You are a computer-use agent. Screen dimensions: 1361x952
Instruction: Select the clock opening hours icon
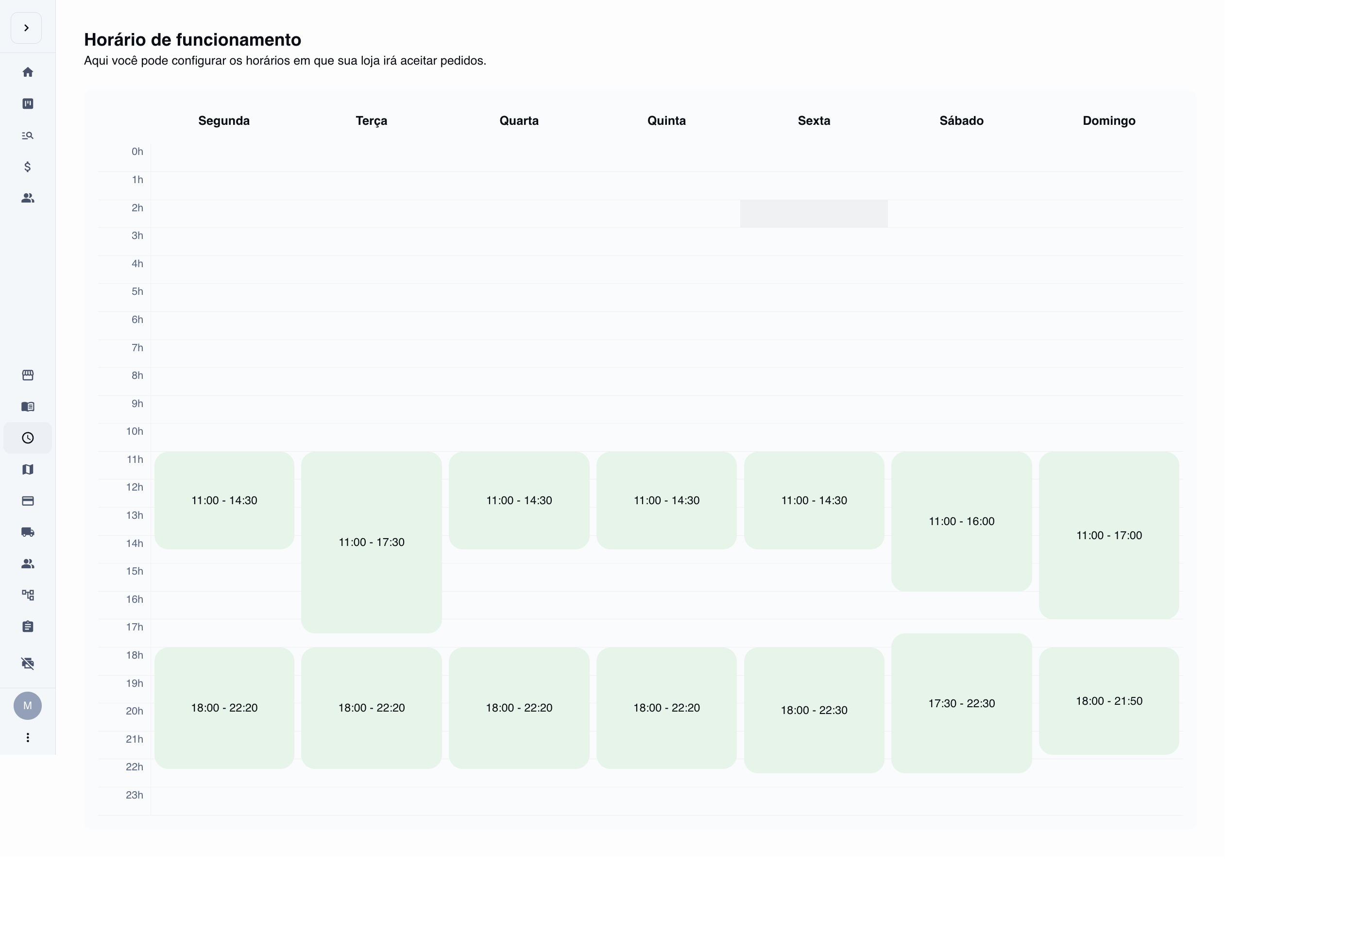pos(27,438)
